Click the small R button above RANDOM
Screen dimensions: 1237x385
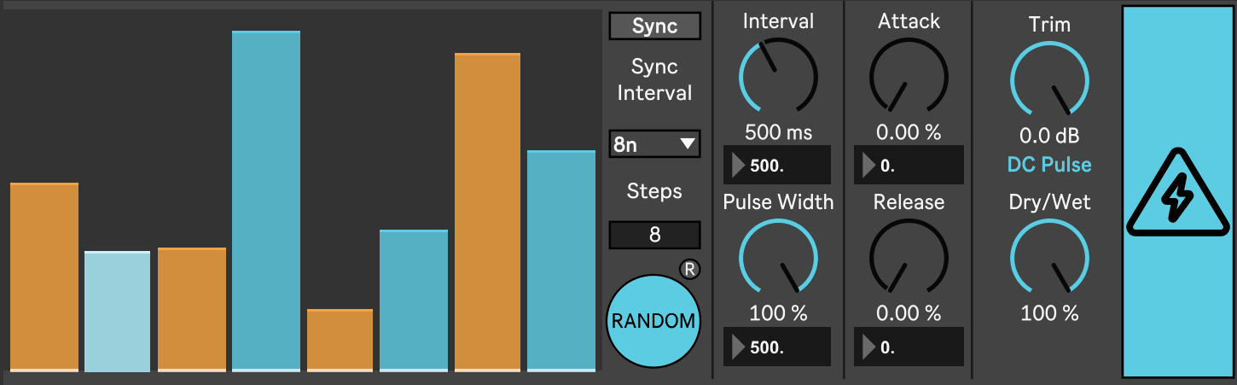click(689, 270)
